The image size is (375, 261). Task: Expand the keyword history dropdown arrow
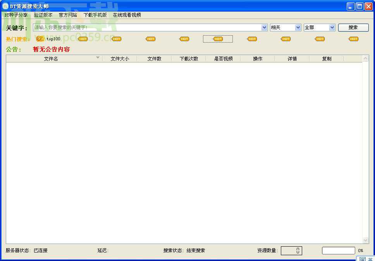click(x=264, y=27)
